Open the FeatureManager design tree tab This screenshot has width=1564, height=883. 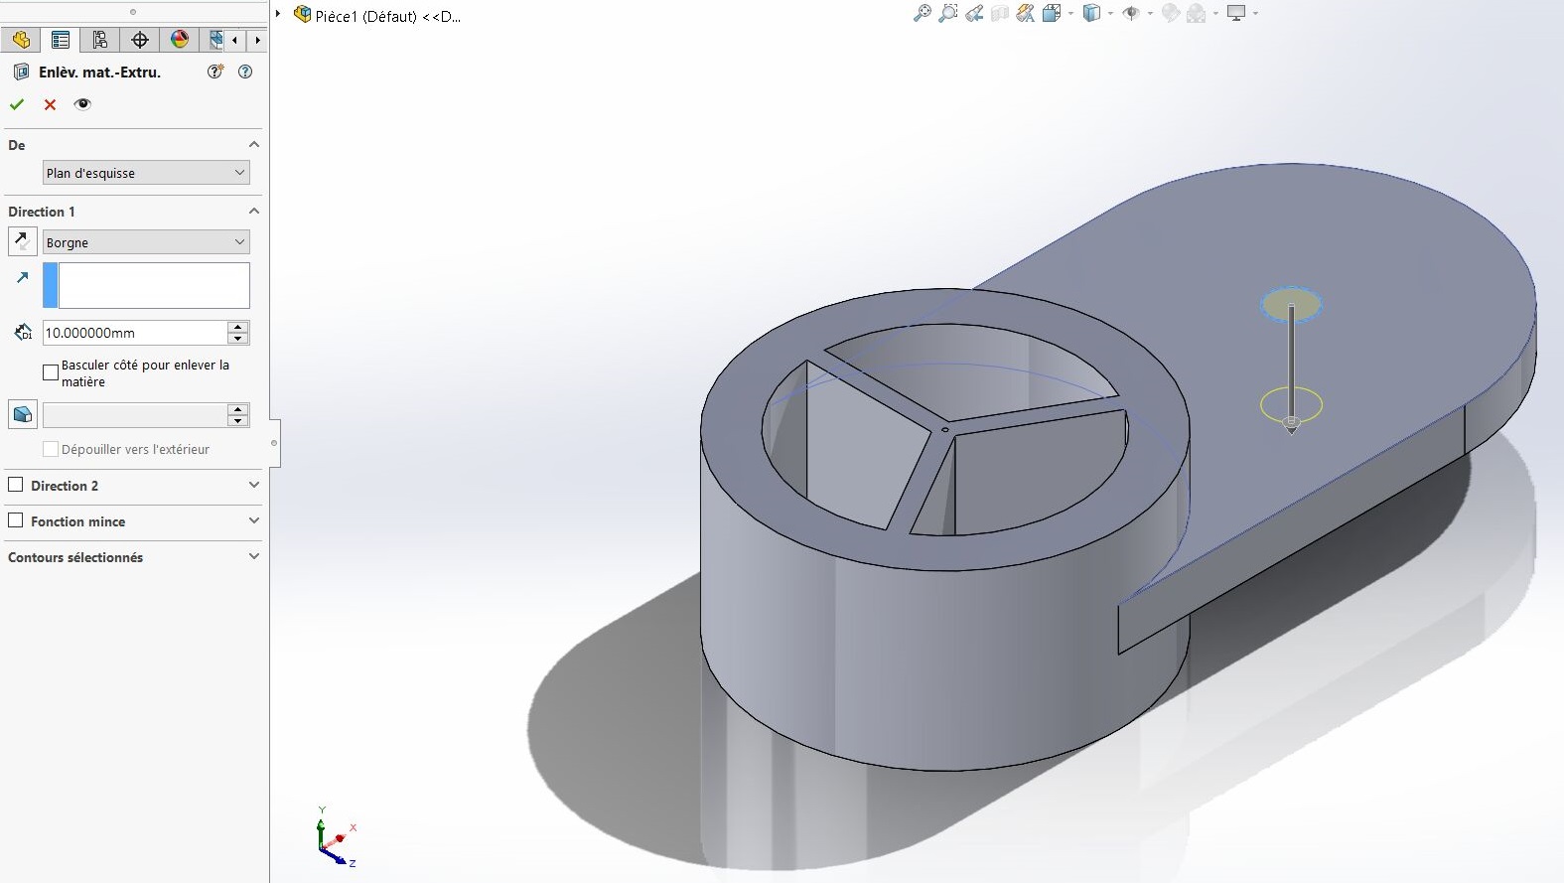pyautogui.click(x=21, y=40)
